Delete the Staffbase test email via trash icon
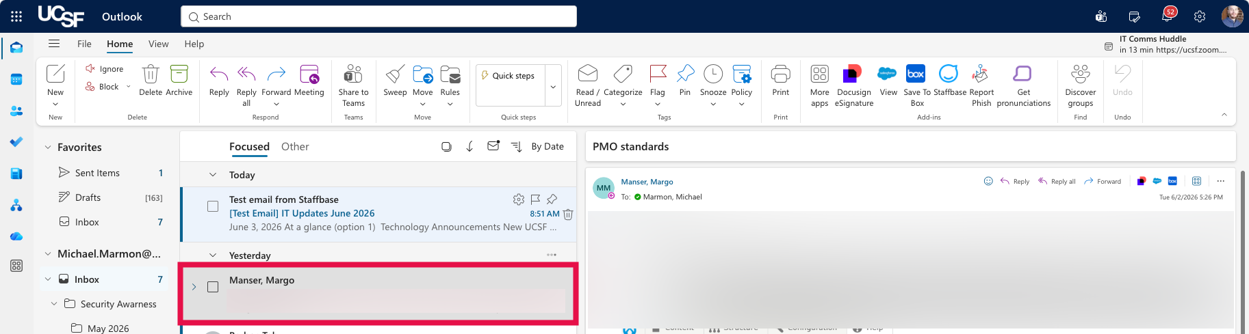Image resolution: width=1249 pixels, height=334 pixels. click(x=568, y=214)
